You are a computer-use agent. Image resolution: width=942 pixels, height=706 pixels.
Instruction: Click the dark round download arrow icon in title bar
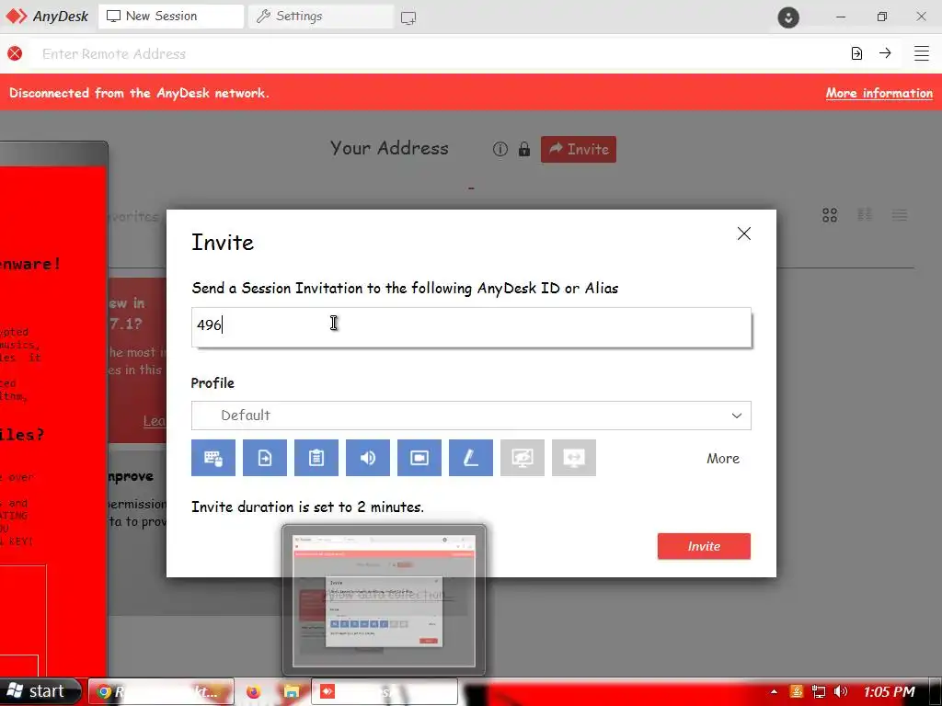788,17
